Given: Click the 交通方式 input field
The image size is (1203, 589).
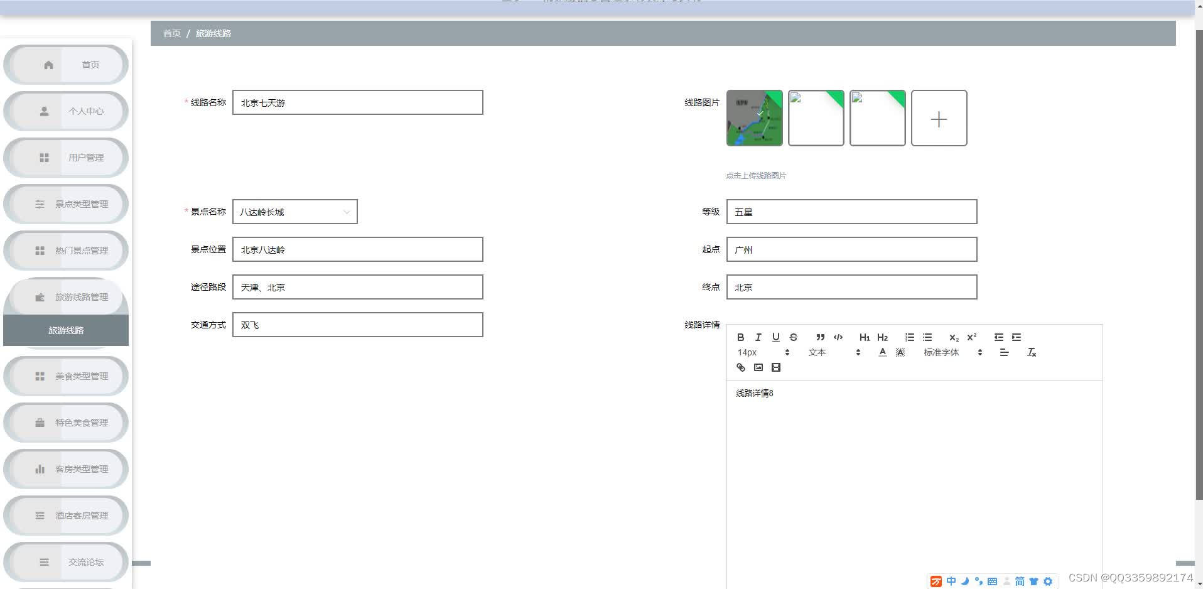Looking at the screenshot, I should pos(358,325).
